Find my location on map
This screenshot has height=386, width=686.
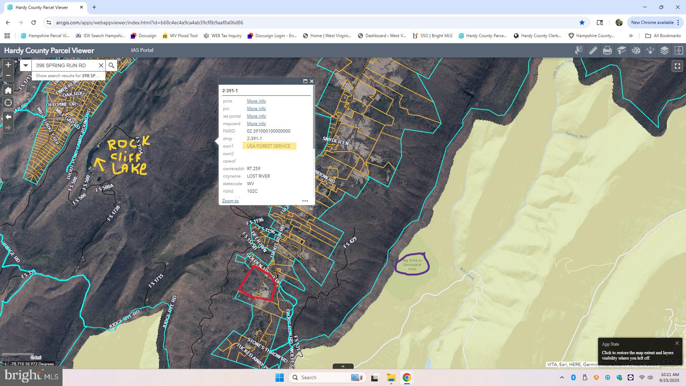pos(8,103)
